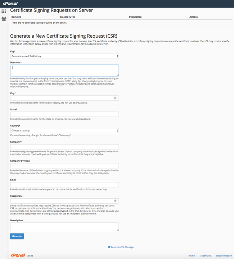Open the Key selection dropdown
Screen dimensions: 234x259
64,56
